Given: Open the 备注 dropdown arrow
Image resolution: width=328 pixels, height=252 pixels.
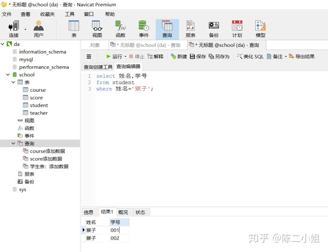Looking at the screenshot, I should [286, 56].
